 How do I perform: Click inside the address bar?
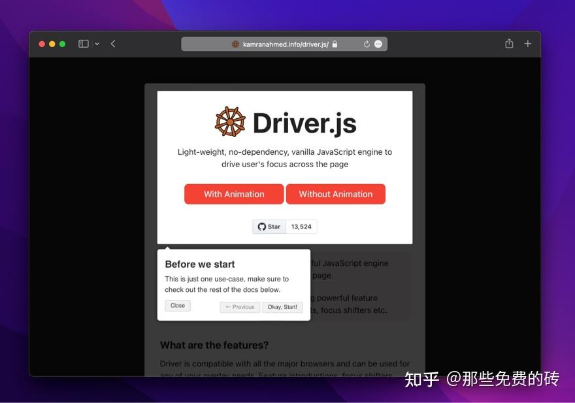point(284,44)
